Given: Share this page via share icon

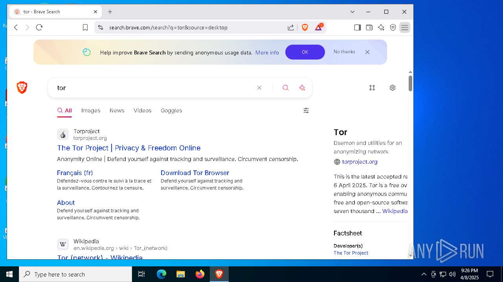Looking at the screenshot, I should pyautogui.click(x=291, y=27).
